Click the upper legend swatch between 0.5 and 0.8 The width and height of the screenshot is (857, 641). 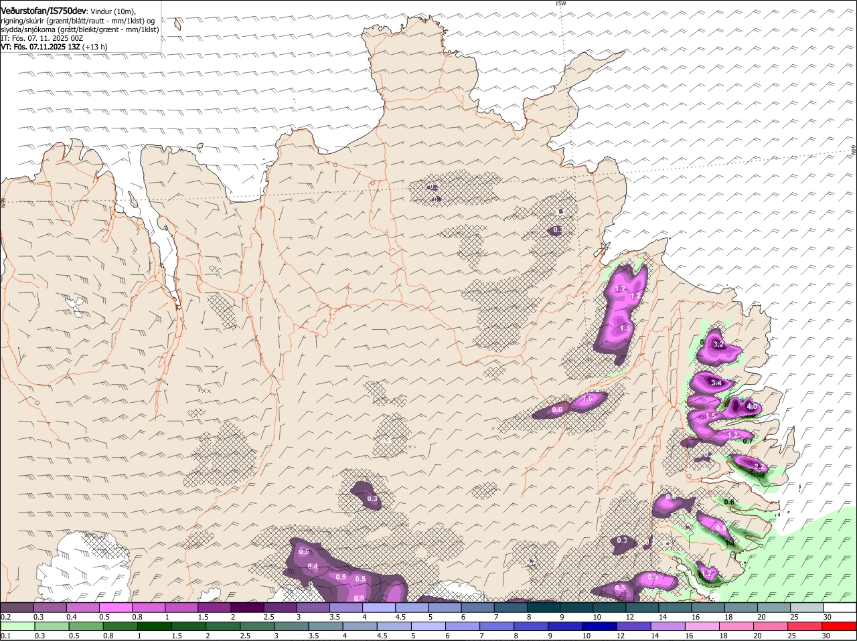[115, 608]
